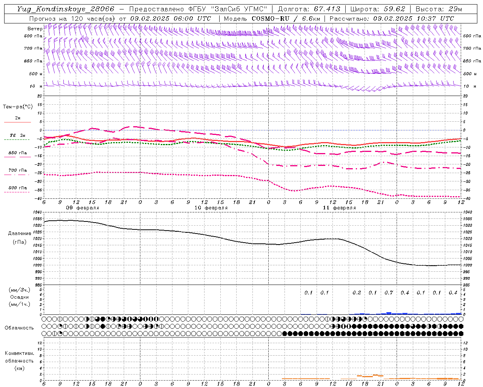Image resolution: width=483 pixels, height=387 pixels.
Task: Click the 09 февраля date label
Action: tap(83, 208)
